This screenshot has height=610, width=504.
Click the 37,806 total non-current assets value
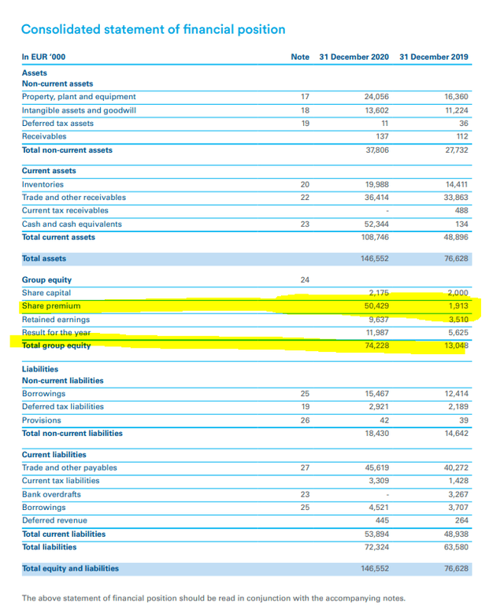(376, 150)
